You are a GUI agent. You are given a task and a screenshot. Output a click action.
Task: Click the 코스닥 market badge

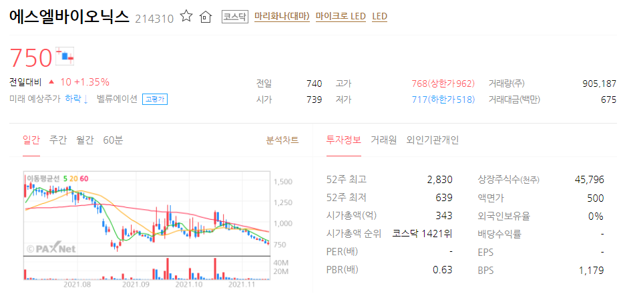pos(235,17)
